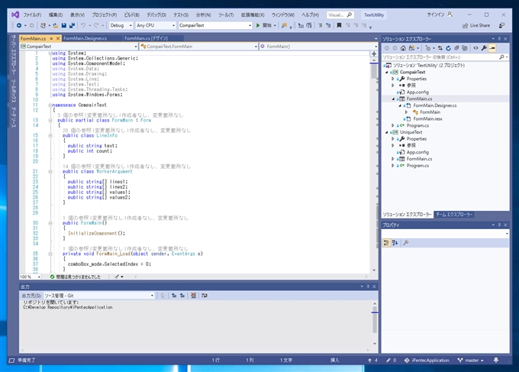Toggle Word Wrap in Output panel

[x=205, y=295]
